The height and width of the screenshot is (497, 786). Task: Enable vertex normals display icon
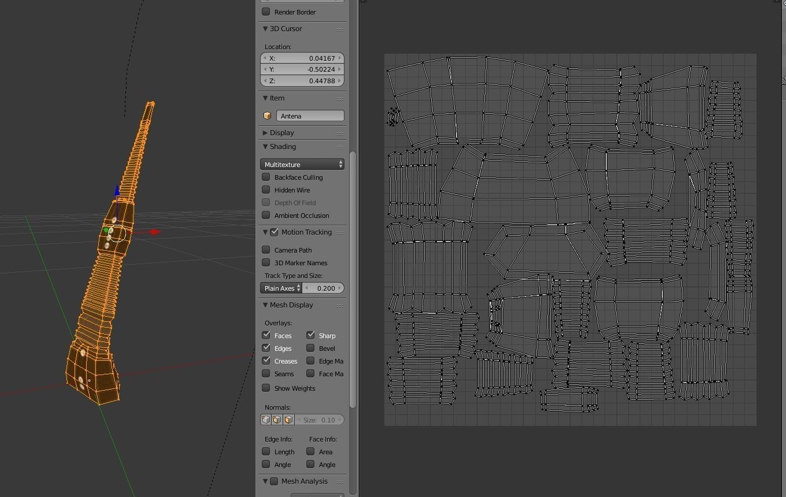point(266,420)
